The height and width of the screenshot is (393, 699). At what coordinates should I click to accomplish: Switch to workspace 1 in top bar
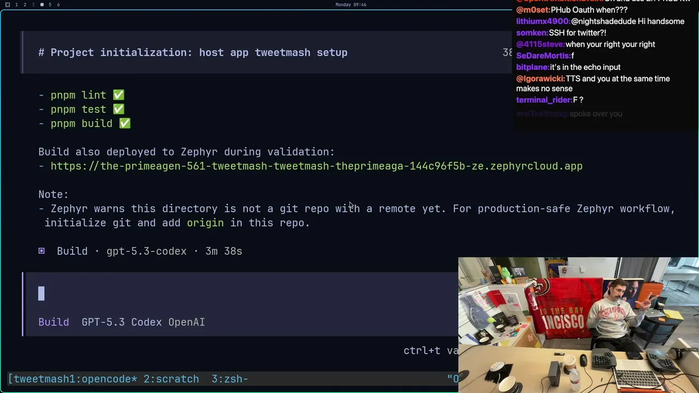pos(16,5)
